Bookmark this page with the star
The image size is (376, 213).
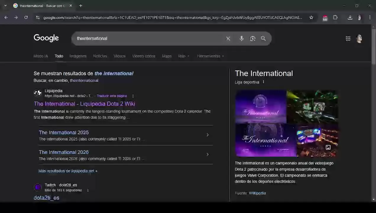(311, 17)
